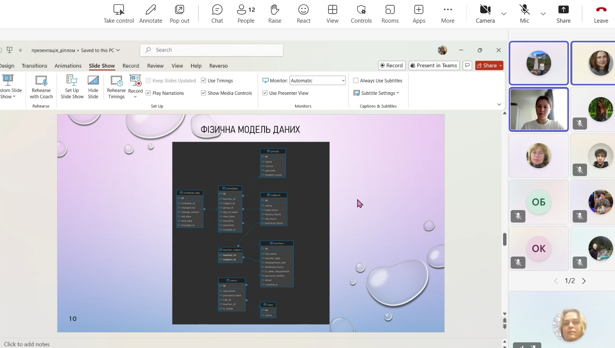The width and height of the screenshot is (615, 348).
Task: Unmute the Mic
Action: pyautogui.click(x=525, y=14)
